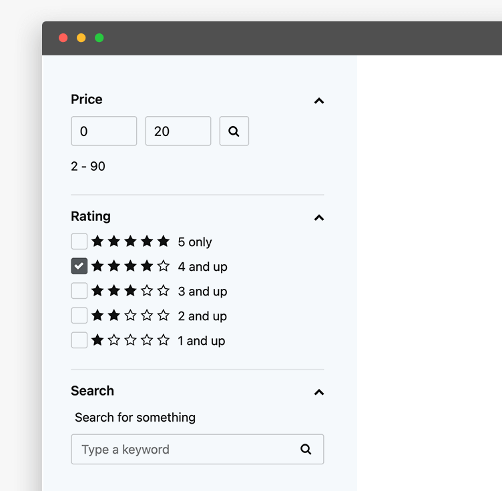Click the maximum price field containing 20
502x491 pixels.
click(x=178, y=131)
